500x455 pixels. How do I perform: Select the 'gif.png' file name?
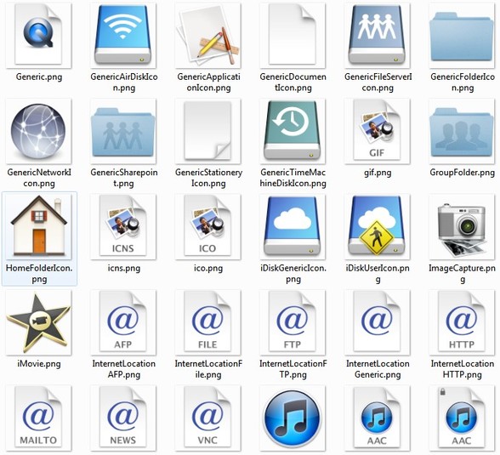(x=378, y=173)
